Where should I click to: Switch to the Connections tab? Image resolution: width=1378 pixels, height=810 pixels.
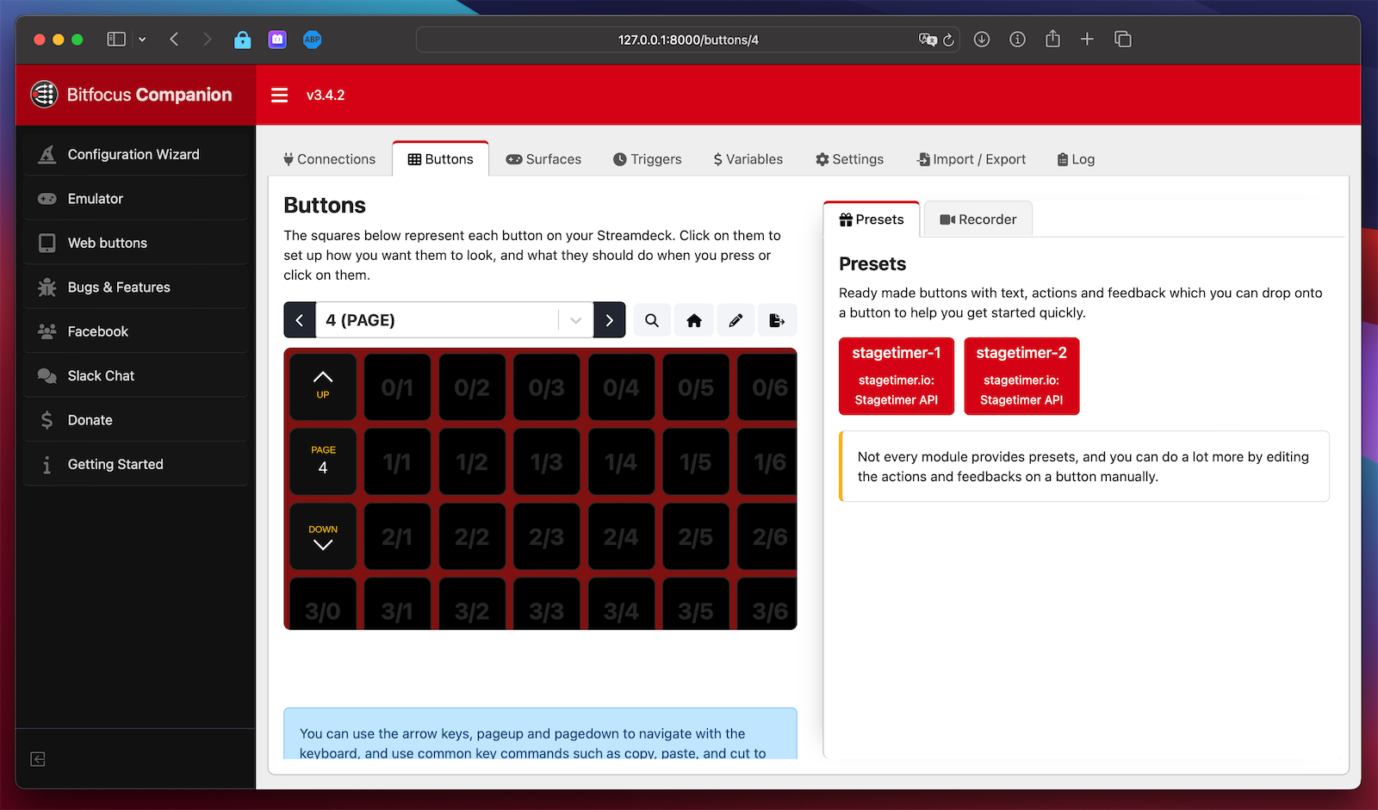330,159
